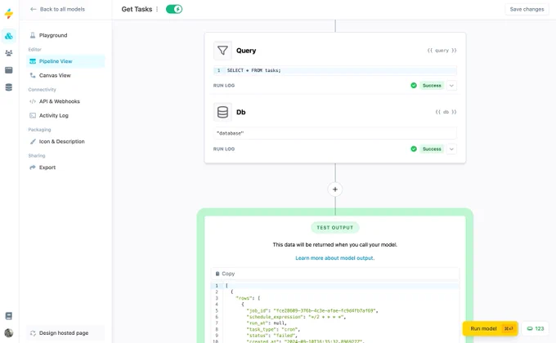Click the green check icon beside Query Success
The height and width of the screenshot is (343, 556).
[x=414, y=86]
